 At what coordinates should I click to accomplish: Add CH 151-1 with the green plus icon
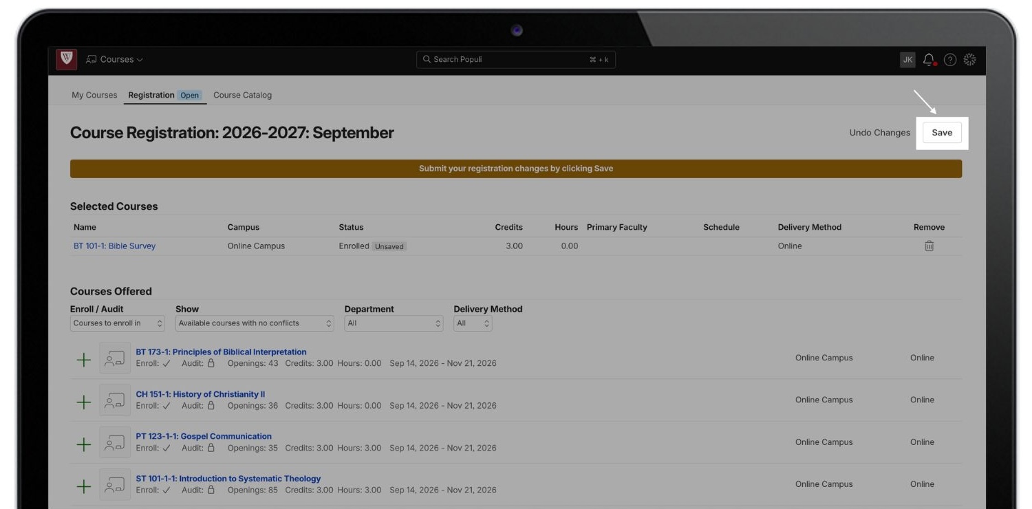click(83, 402)
